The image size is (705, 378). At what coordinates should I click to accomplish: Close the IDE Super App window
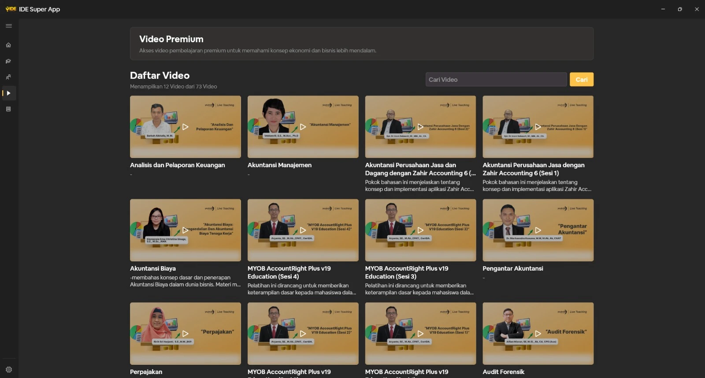tap(697, 9)
